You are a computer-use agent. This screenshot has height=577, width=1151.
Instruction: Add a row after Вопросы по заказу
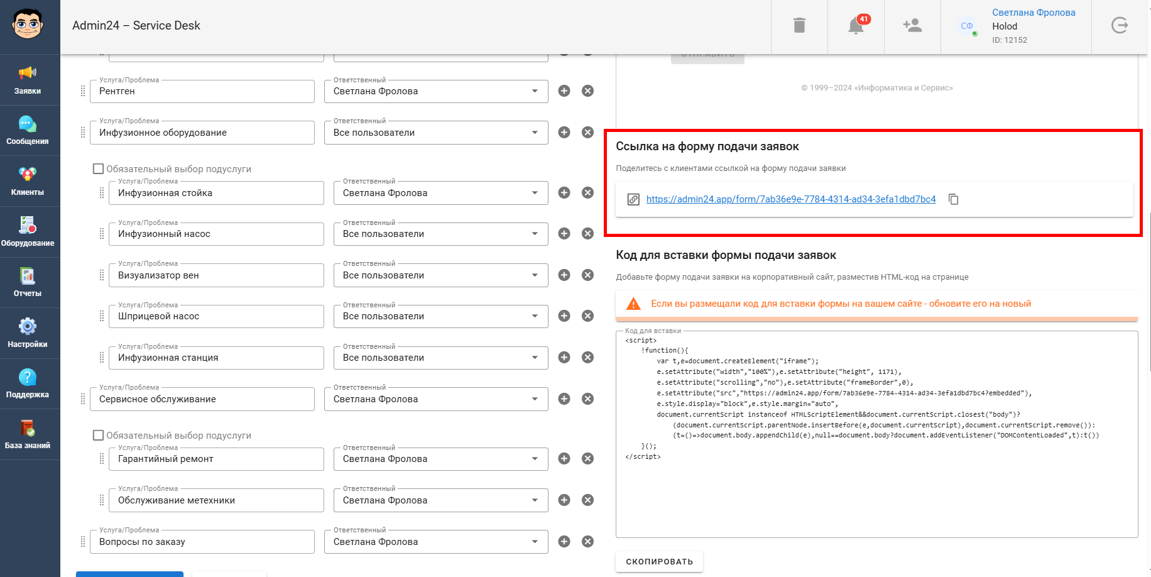click(x=564, y=542)
